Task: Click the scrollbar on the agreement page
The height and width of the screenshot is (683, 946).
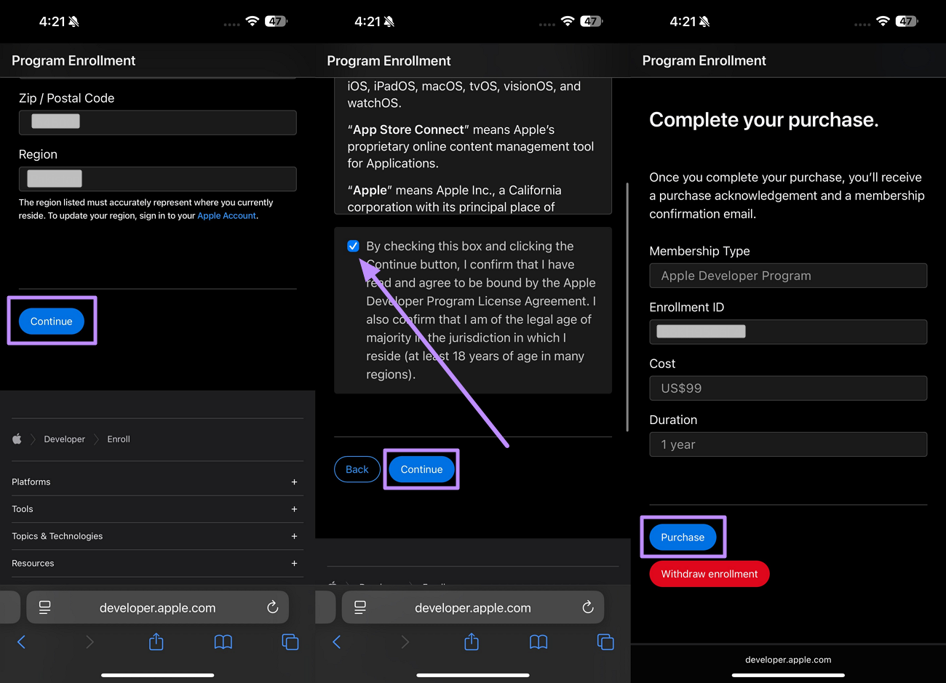Action: point(627,307)
